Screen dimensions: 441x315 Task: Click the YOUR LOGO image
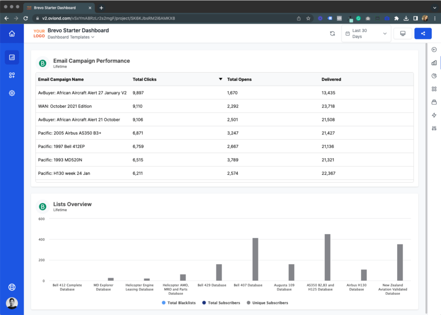[x=39, y=34]
